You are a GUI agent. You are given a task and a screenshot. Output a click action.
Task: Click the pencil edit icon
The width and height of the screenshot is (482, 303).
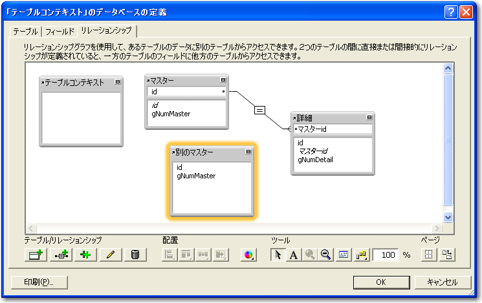click(x=109, y=255)
